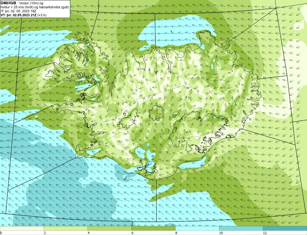Click the legend label '8'
Screen dimensions: 307x235
[x=177, y=233]
